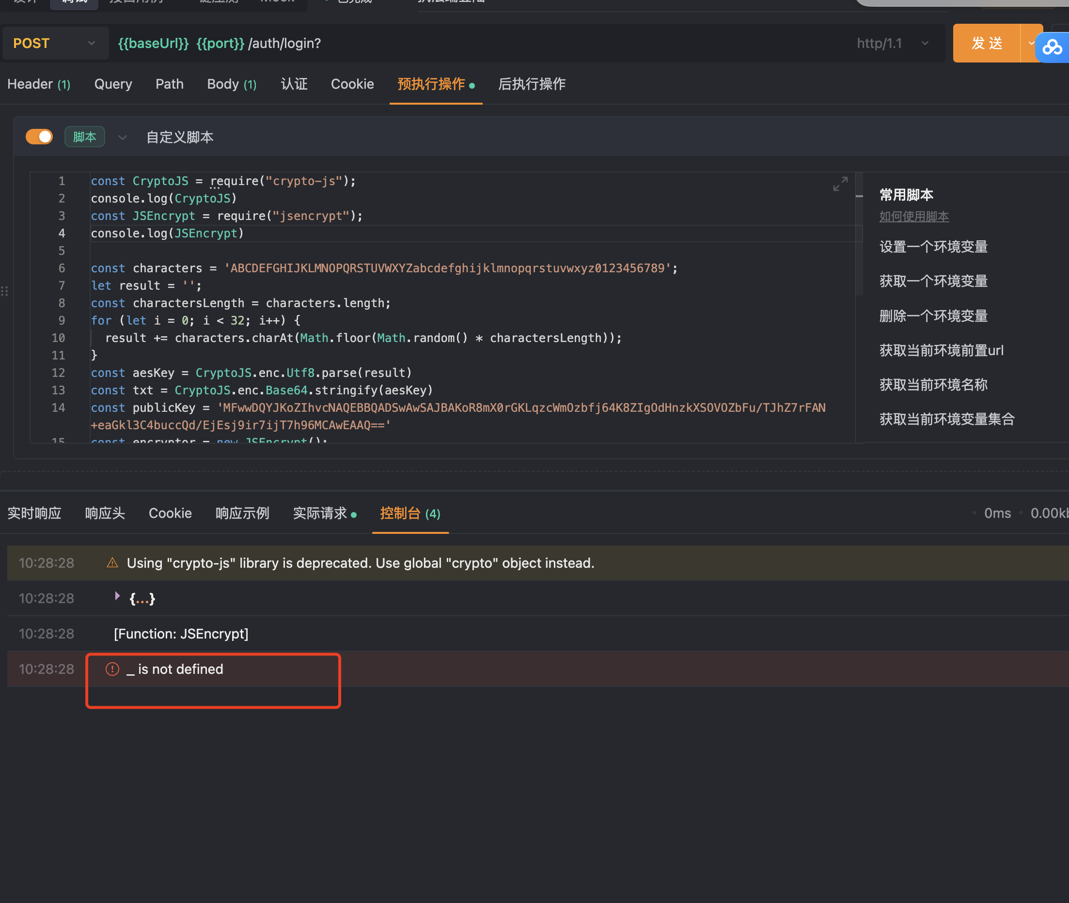
Task: Click line 4 console.log(JSEncrypt) in editor
Action: 167,234
